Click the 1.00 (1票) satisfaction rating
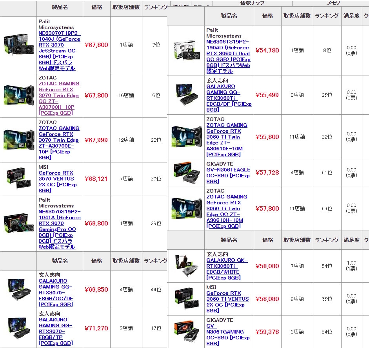Screen dimensions: 369x348 point(351,266)
